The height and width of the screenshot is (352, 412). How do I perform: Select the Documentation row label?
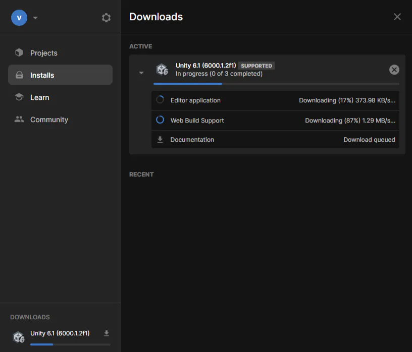point(192,140)
